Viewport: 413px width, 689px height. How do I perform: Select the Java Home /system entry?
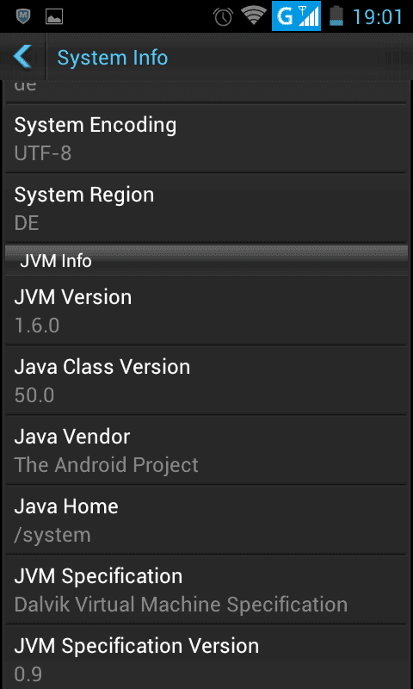coord(206,520)
